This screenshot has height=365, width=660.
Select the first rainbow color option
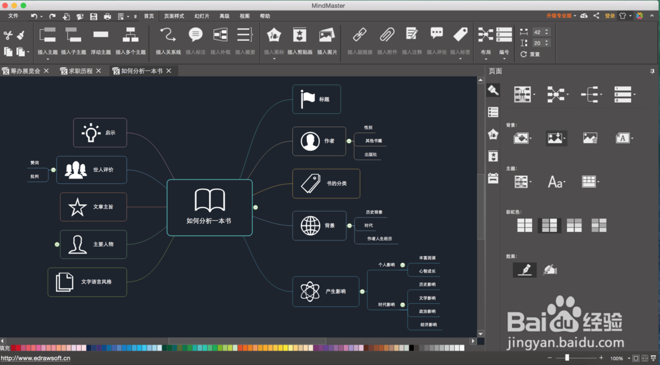coord(525,225)
